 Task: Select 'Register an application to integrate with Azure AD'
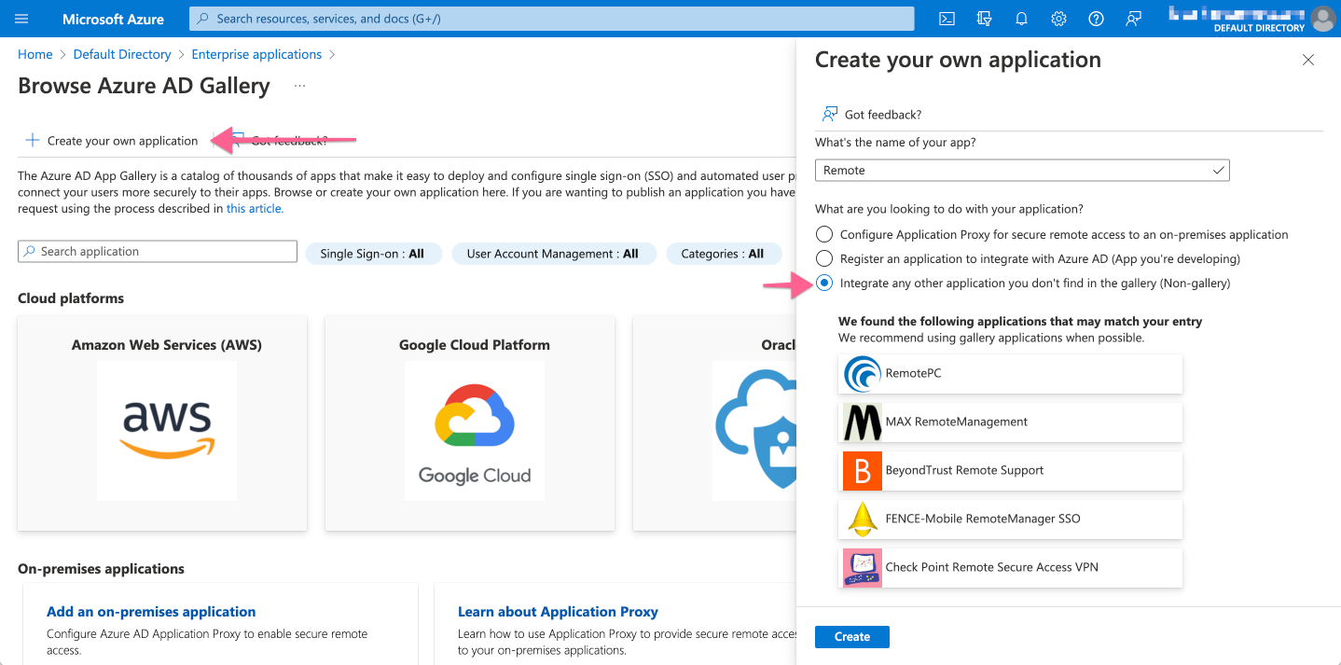point(823,258)
